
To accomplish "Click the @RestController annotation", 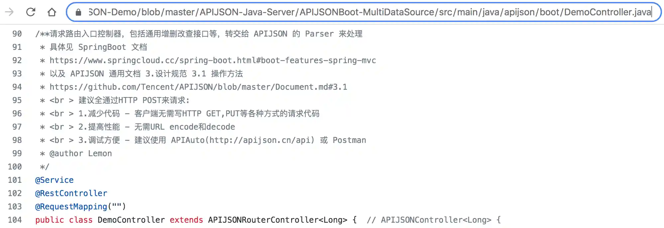I will pos(71,193).
